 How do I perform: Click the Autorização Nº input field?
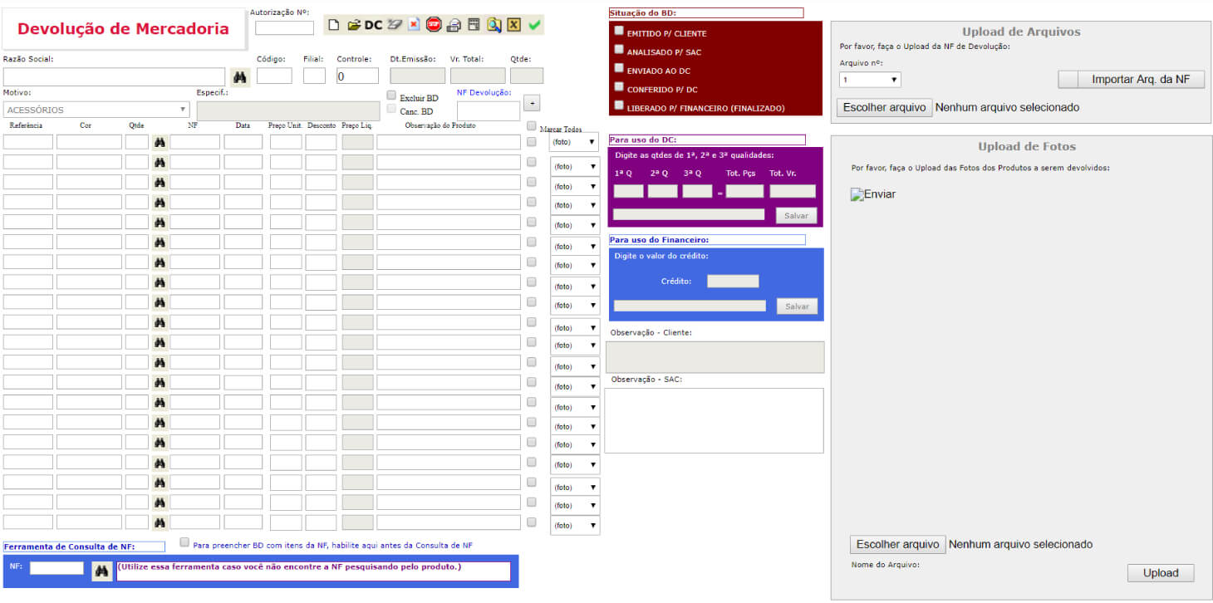click(x=284, y=28)
